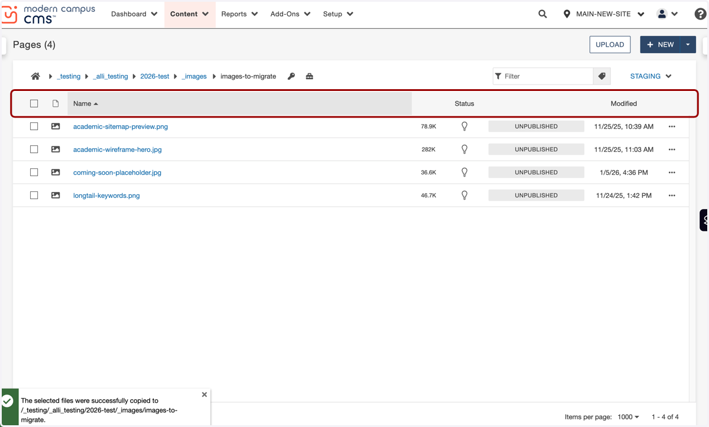Click the Pages (4) heading
Image resolution: width=709 pixels, height=427 pixels.
click(x=34, y=45)
